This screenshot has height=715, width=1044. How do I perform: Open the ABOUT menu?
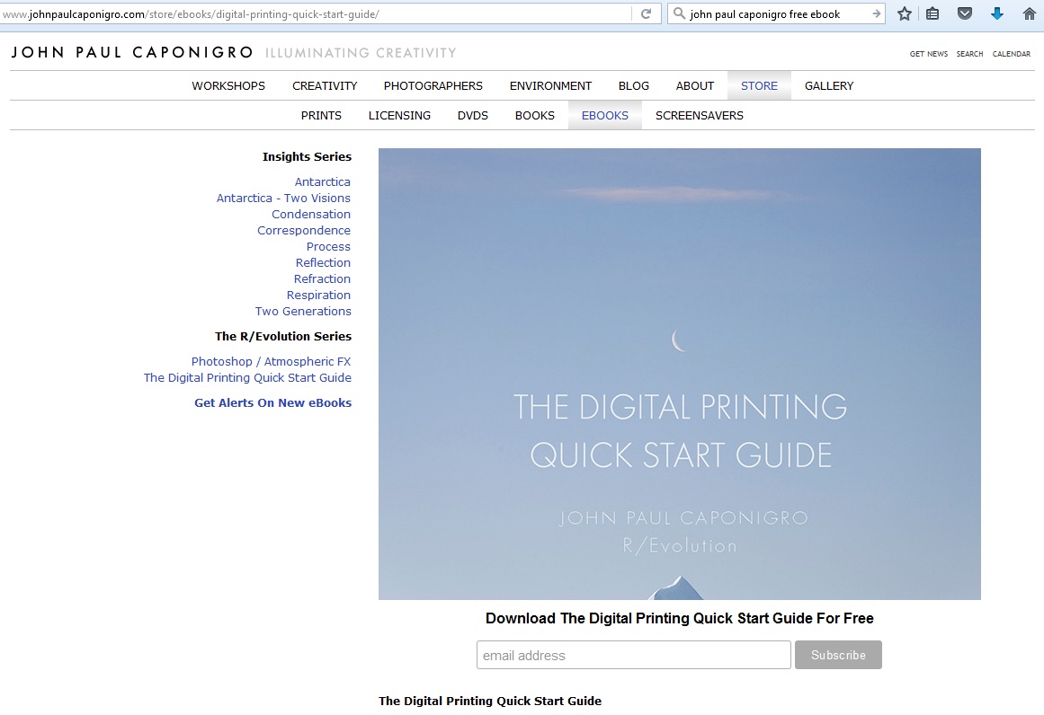694,86
